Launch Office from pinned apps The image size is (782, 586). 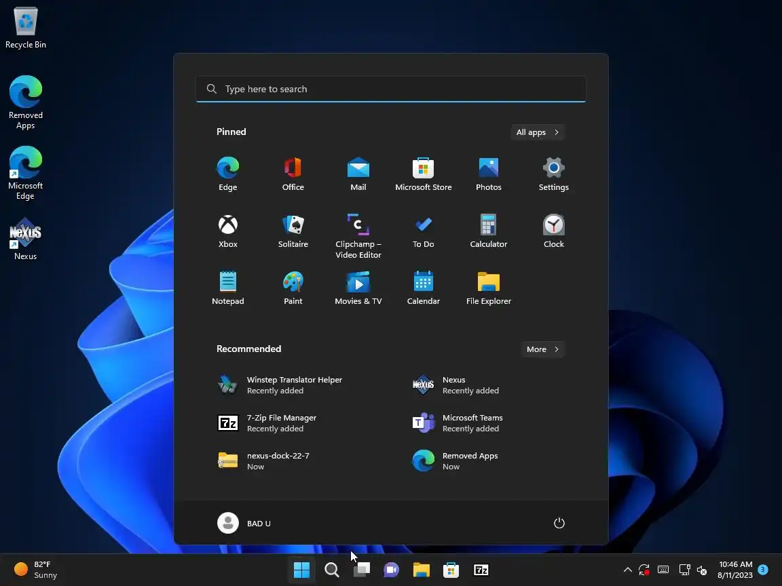(293, 174)
